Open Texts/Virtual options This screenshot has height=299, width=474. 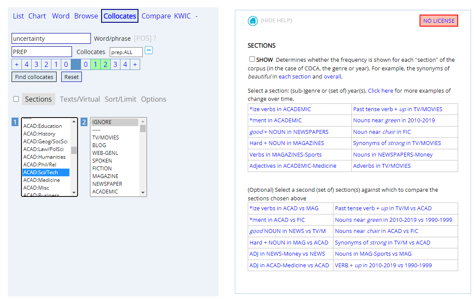tap(80, 99)
